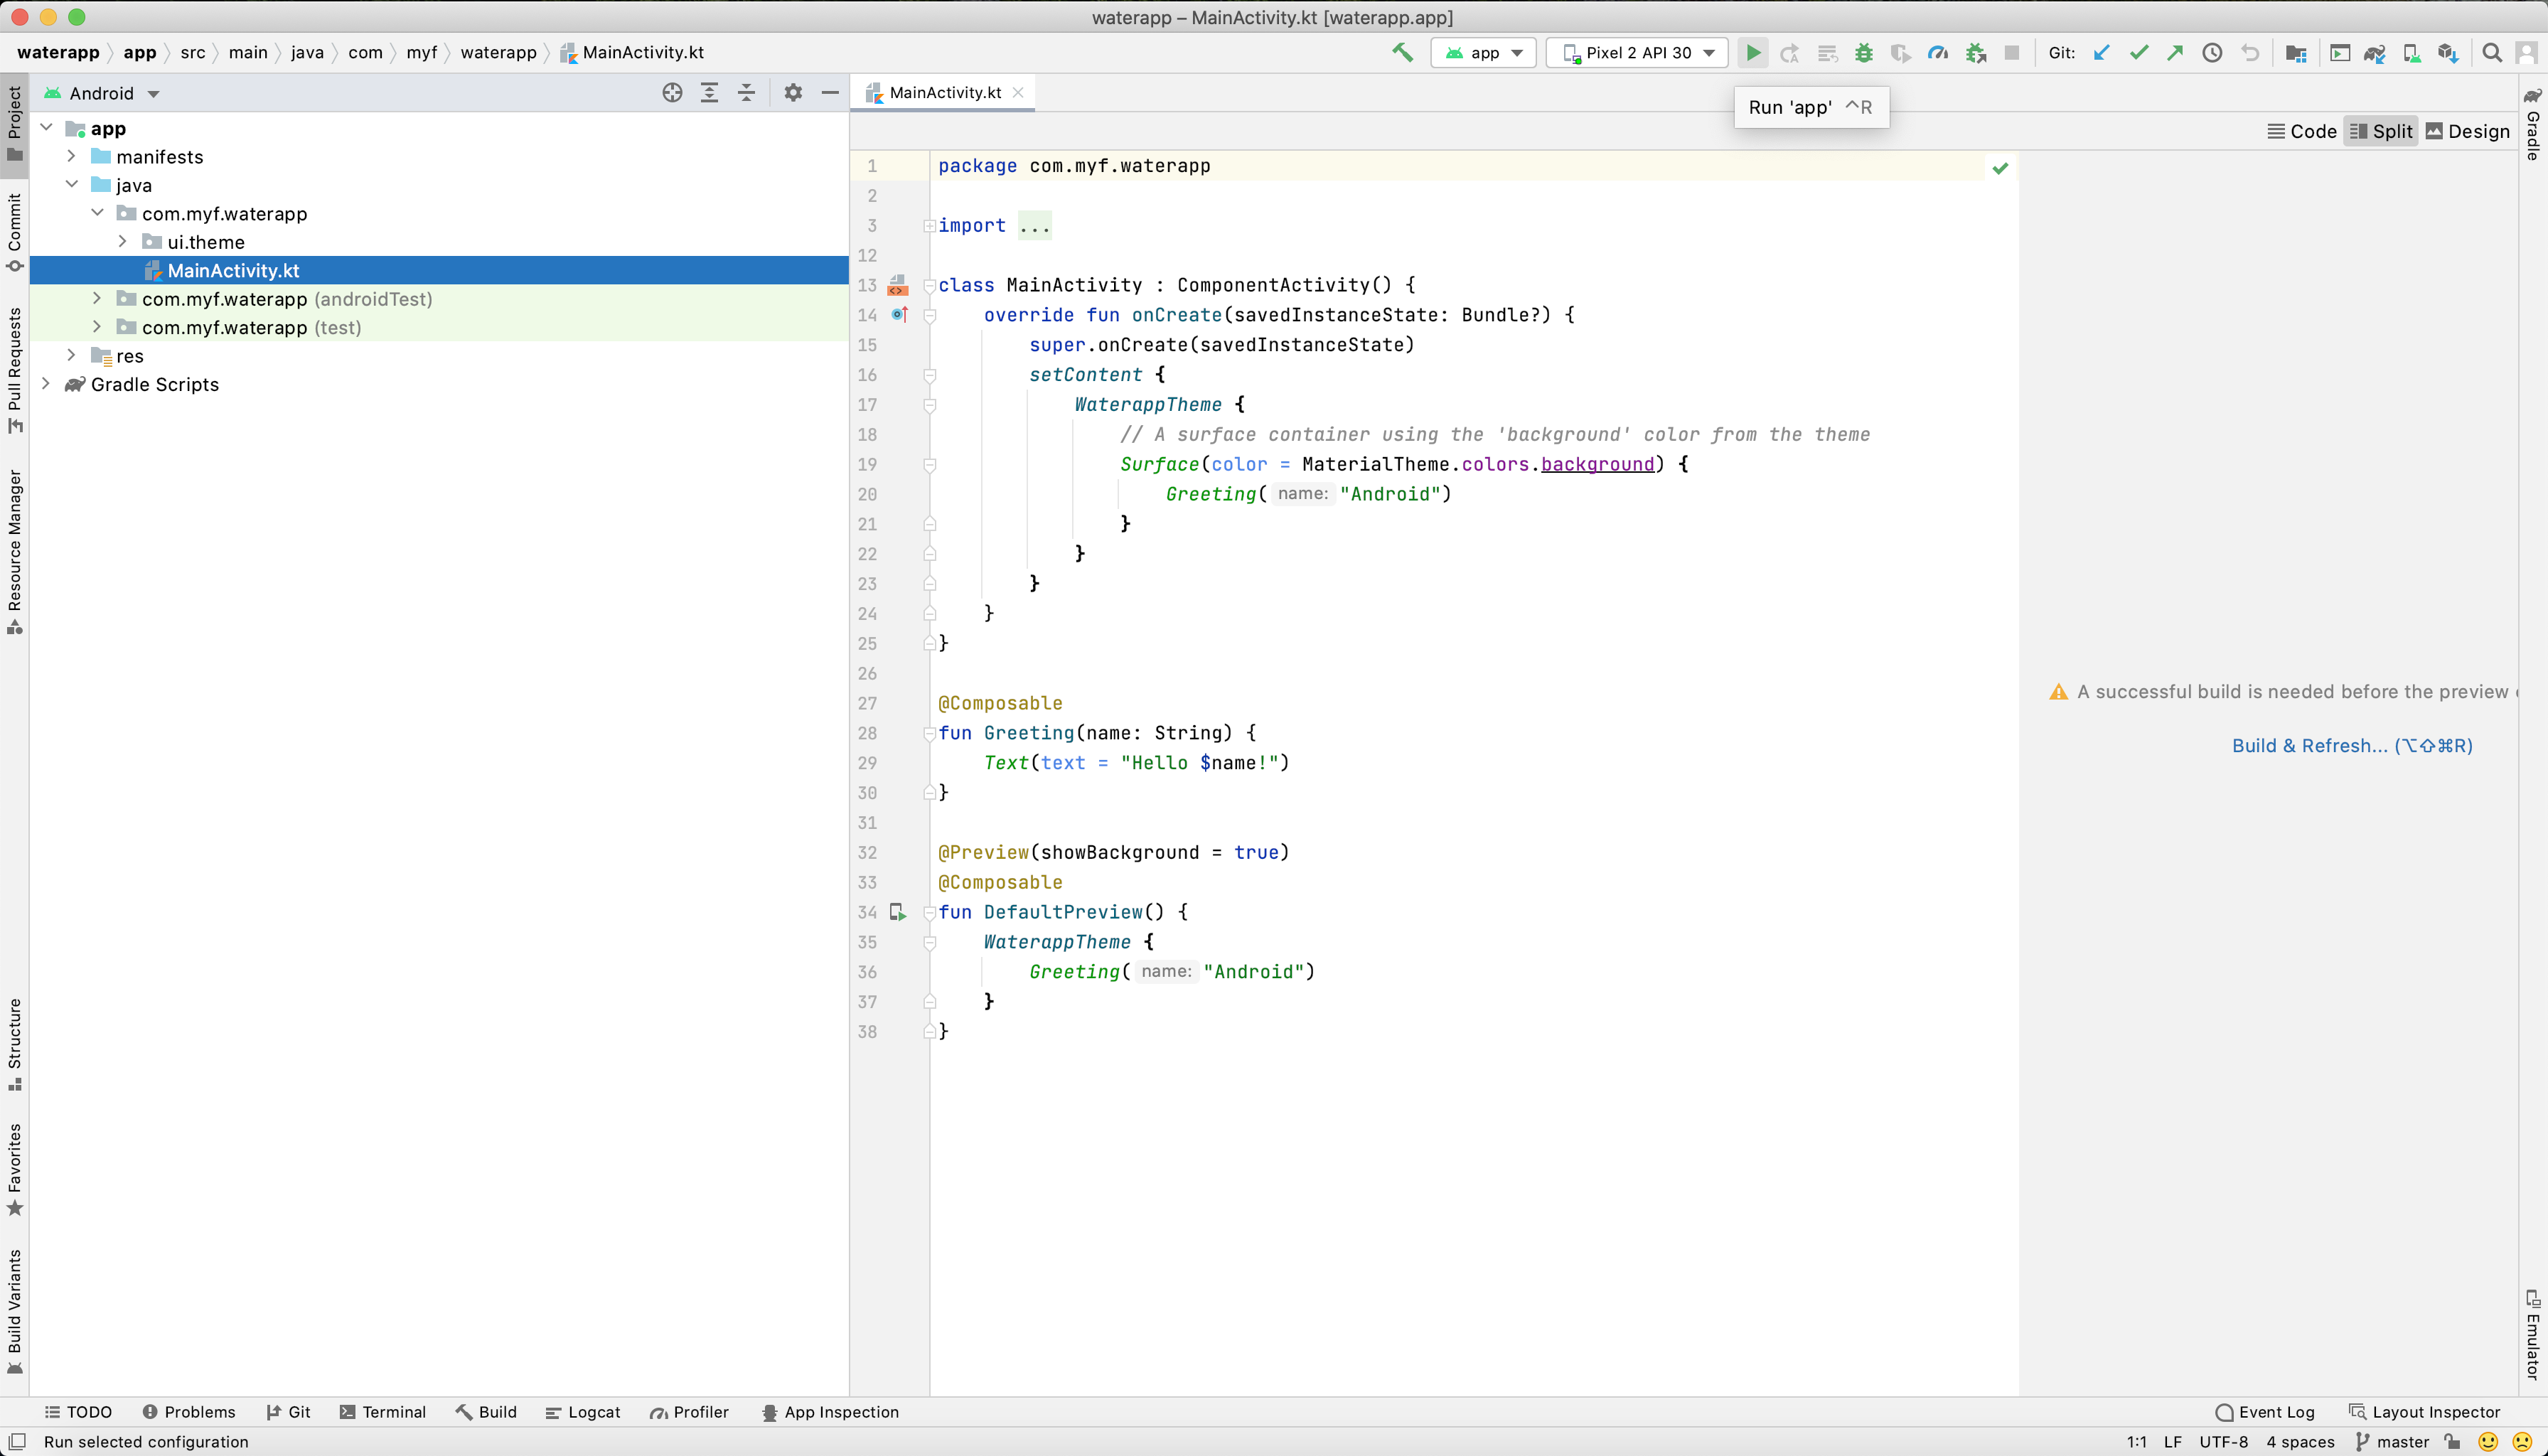The height and width of the screenshot is (1456, 2548).
Task: Click the master git branch widget
Action: click(2393, 1441)
